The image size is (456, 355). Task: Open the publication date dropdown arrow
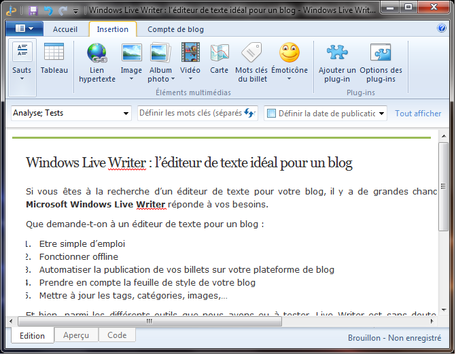381,114
